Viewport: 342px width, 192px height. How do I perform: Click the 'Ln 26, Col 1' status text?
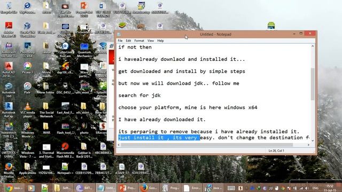[x=276, y=150]
